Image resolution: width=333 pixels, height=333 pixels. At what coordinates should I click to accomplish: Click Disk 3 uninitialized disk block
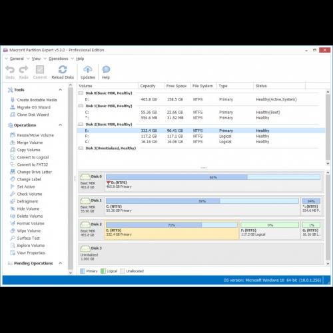click(x=201, y=254)
